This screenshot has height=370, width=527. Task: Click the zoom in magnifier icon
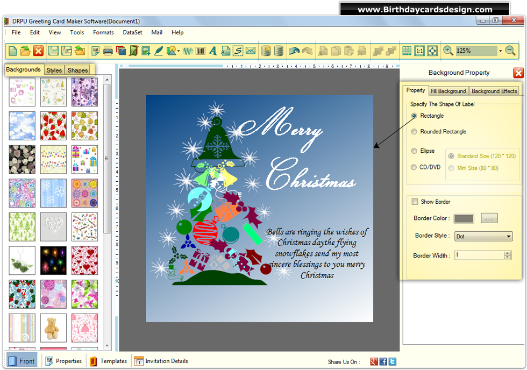[x=448, y=51]
